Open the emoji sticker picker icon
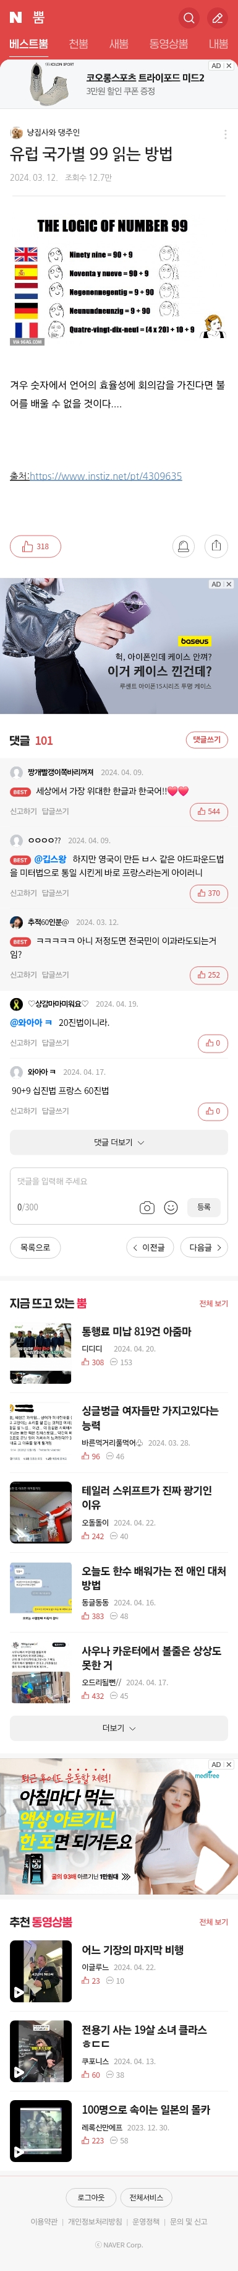The image size is (238, 2271). [x=171, y=1207]
